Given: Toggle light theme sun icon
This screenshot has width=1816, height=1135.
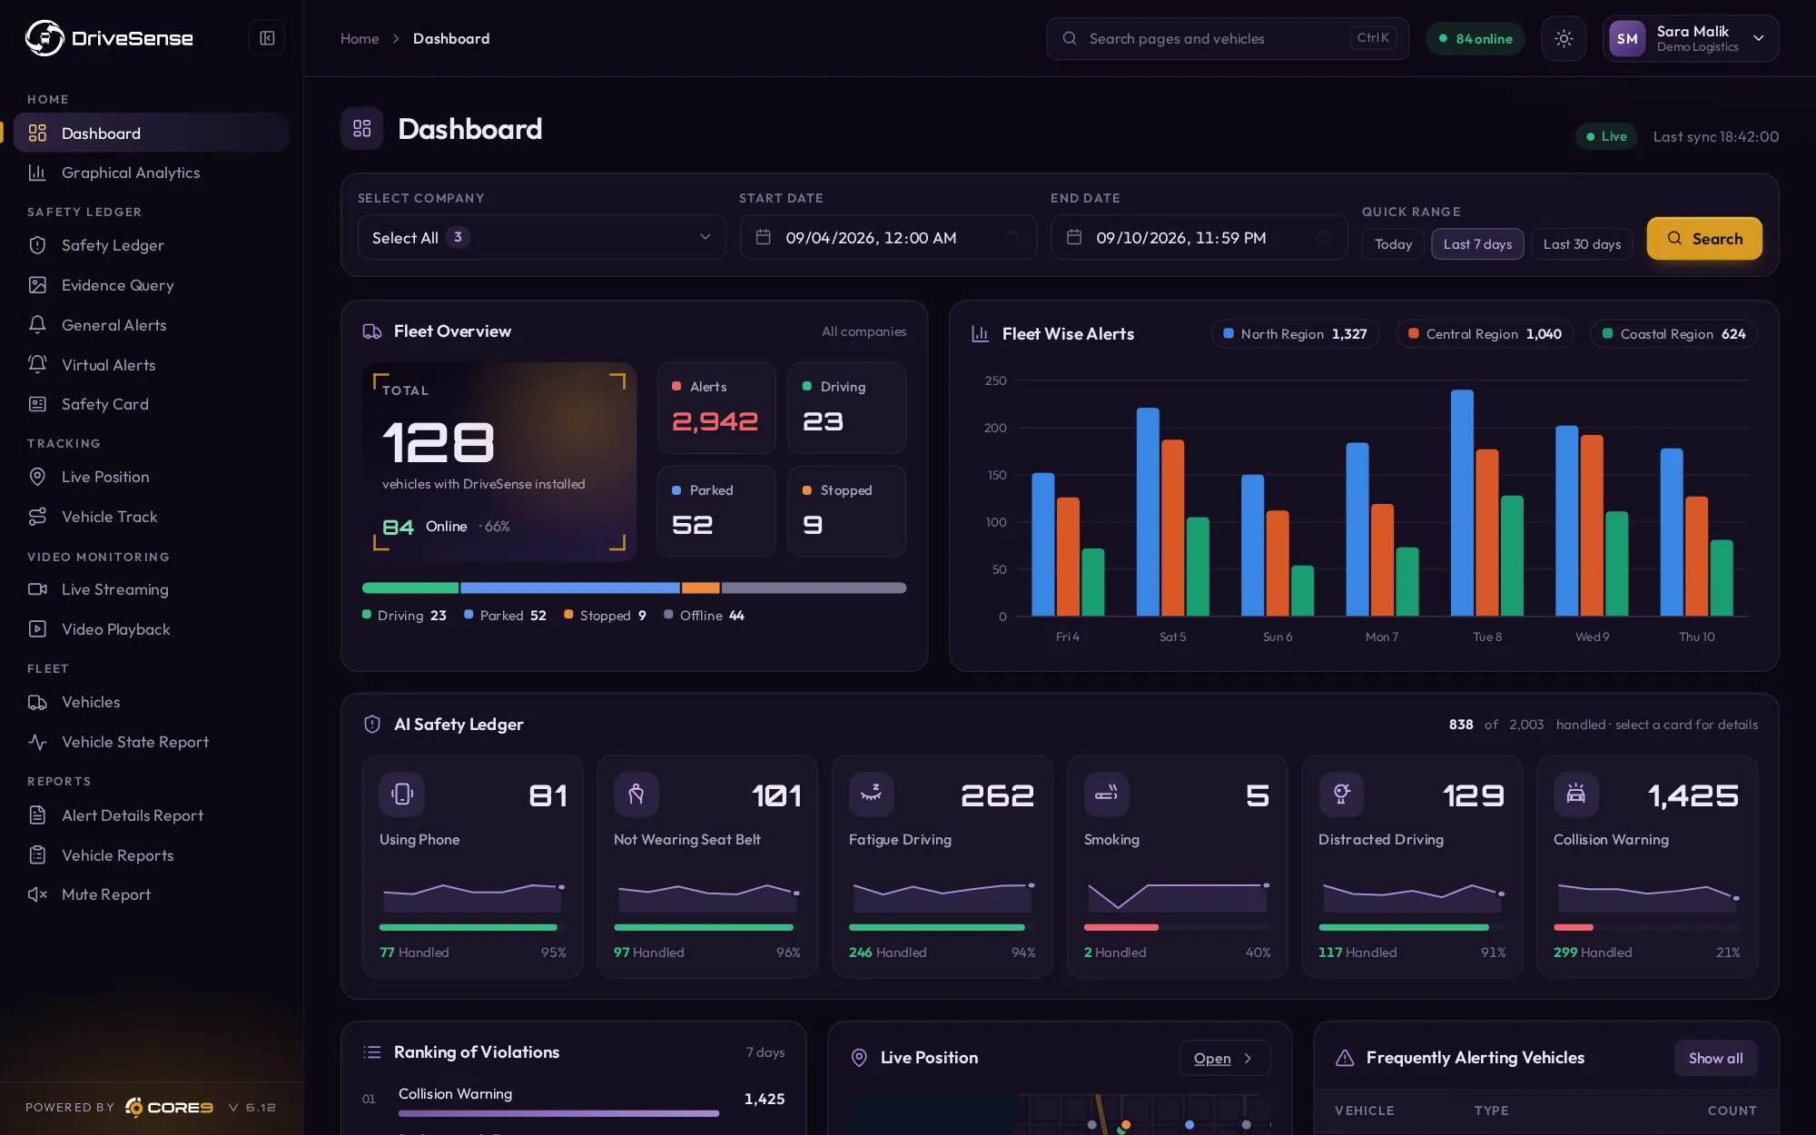Looking at the screenshot, I should click(x=1564, y=38).
